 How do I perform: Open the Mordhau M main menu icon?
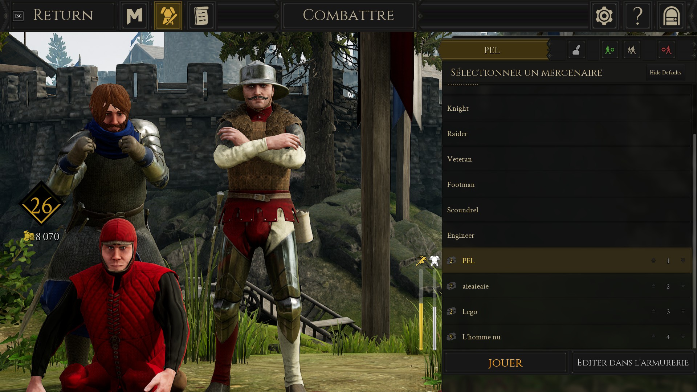[x=134, y=16]
